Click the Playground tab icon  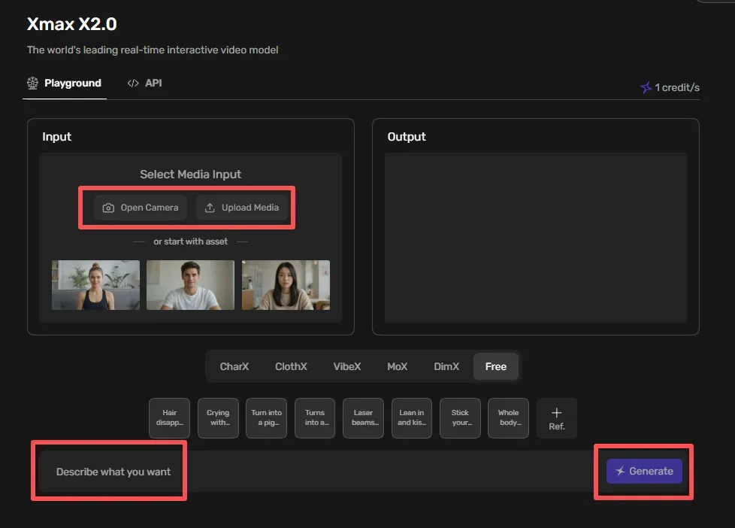[x=32, y=83]
